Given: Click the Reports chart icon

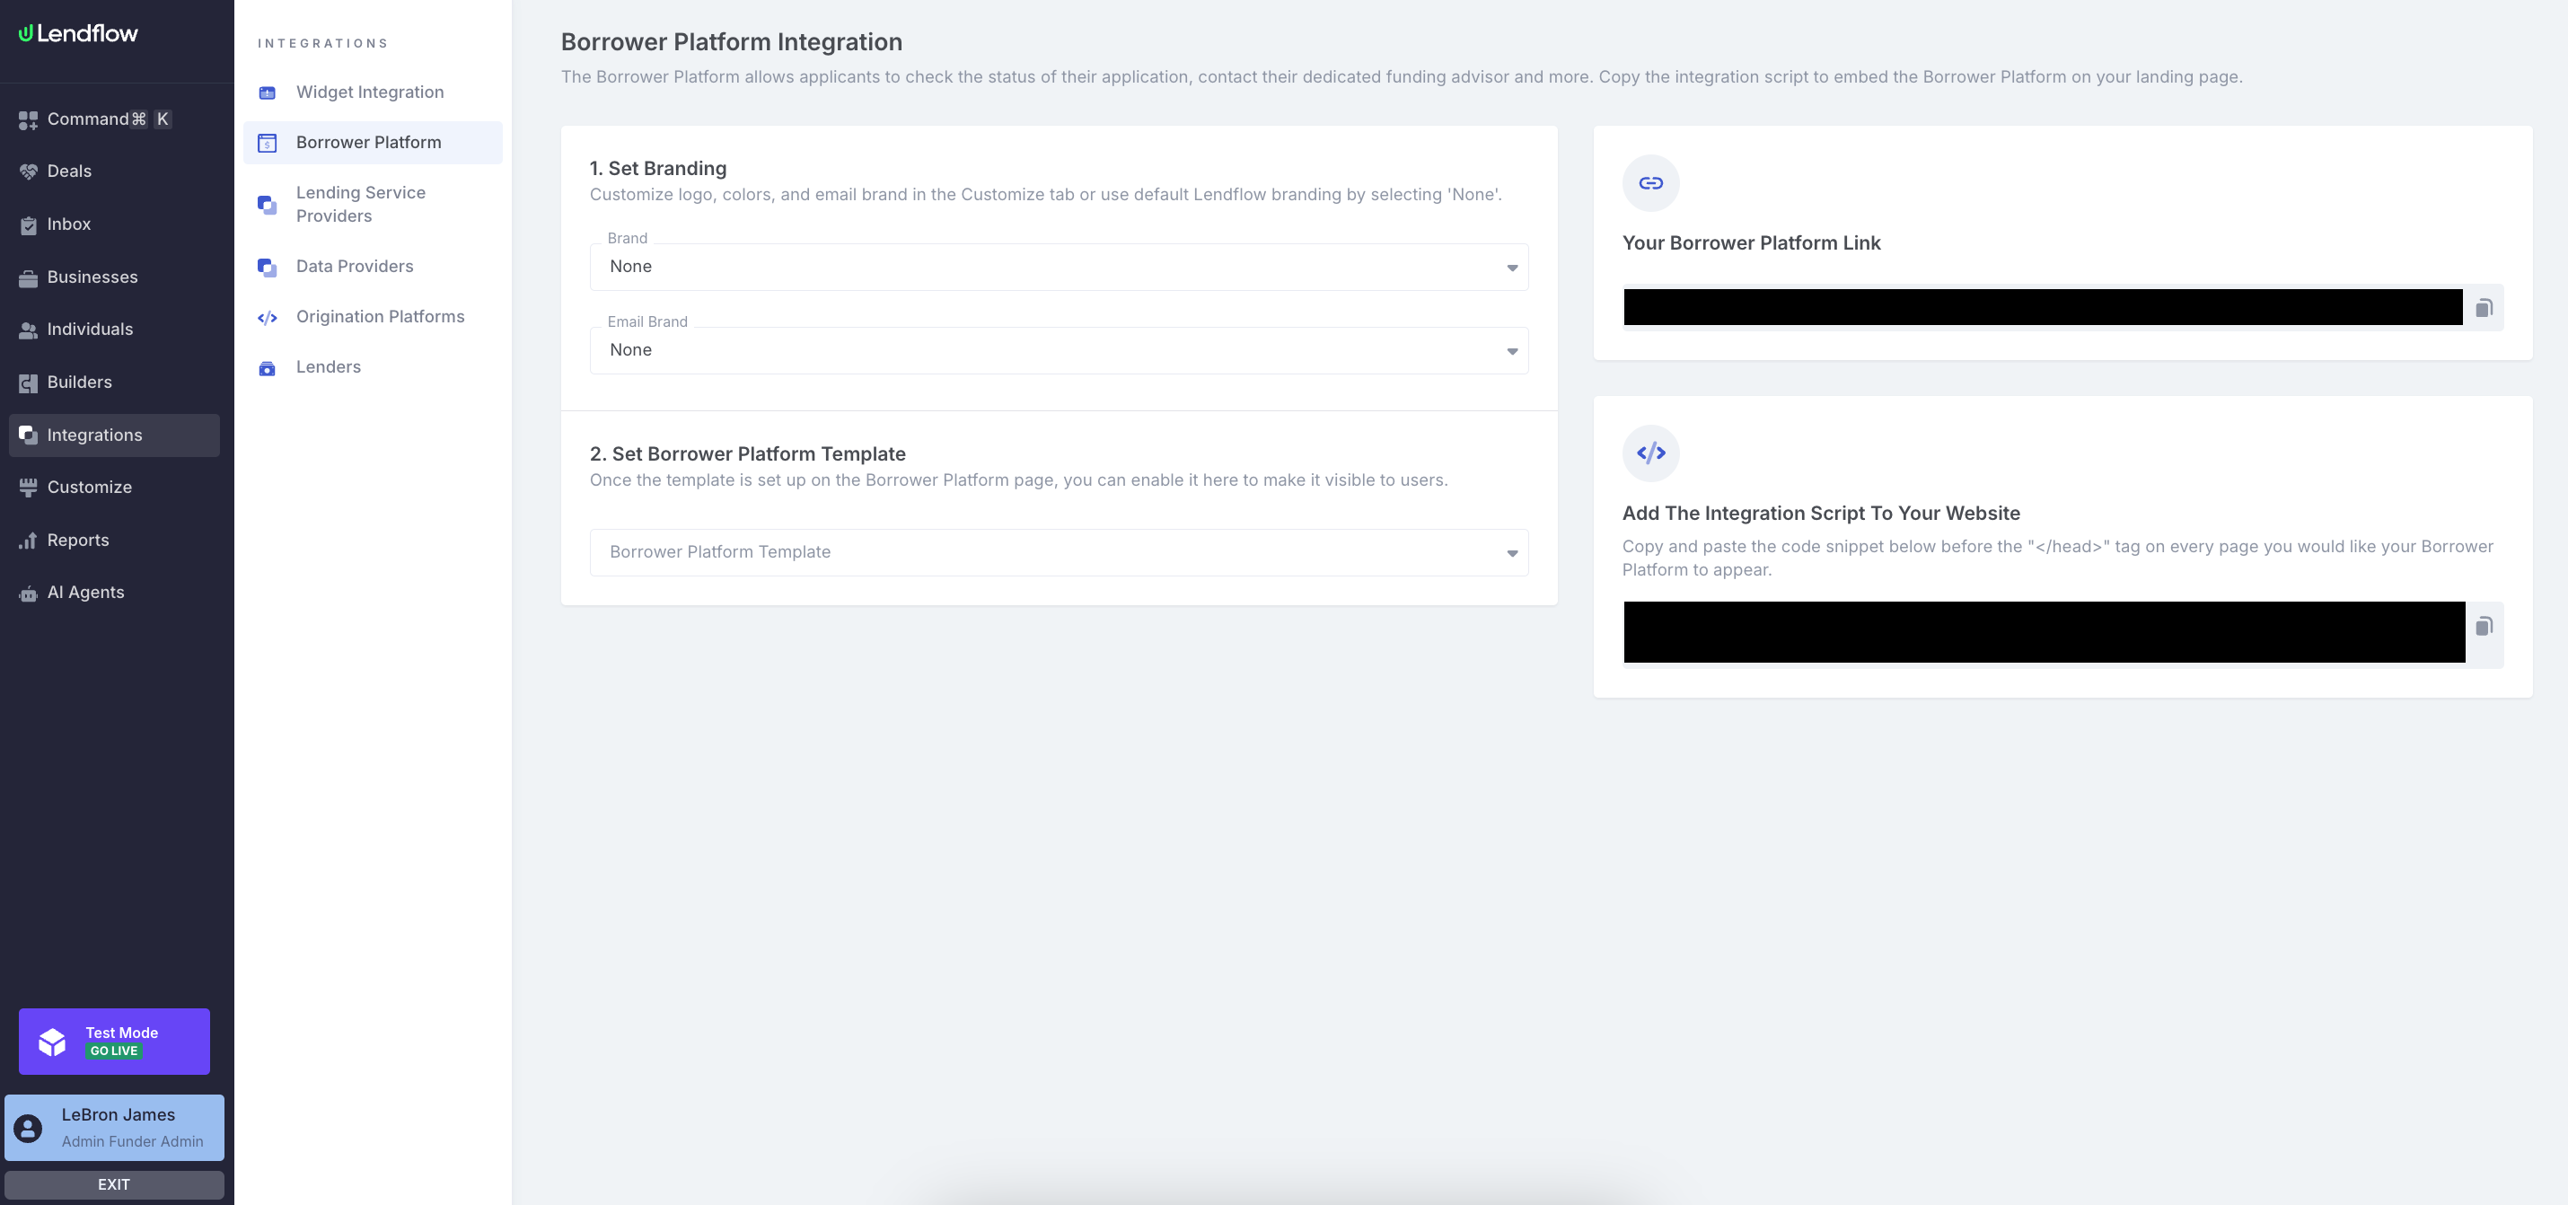Looking at the screenshot, I should click(x=28, y=541).
